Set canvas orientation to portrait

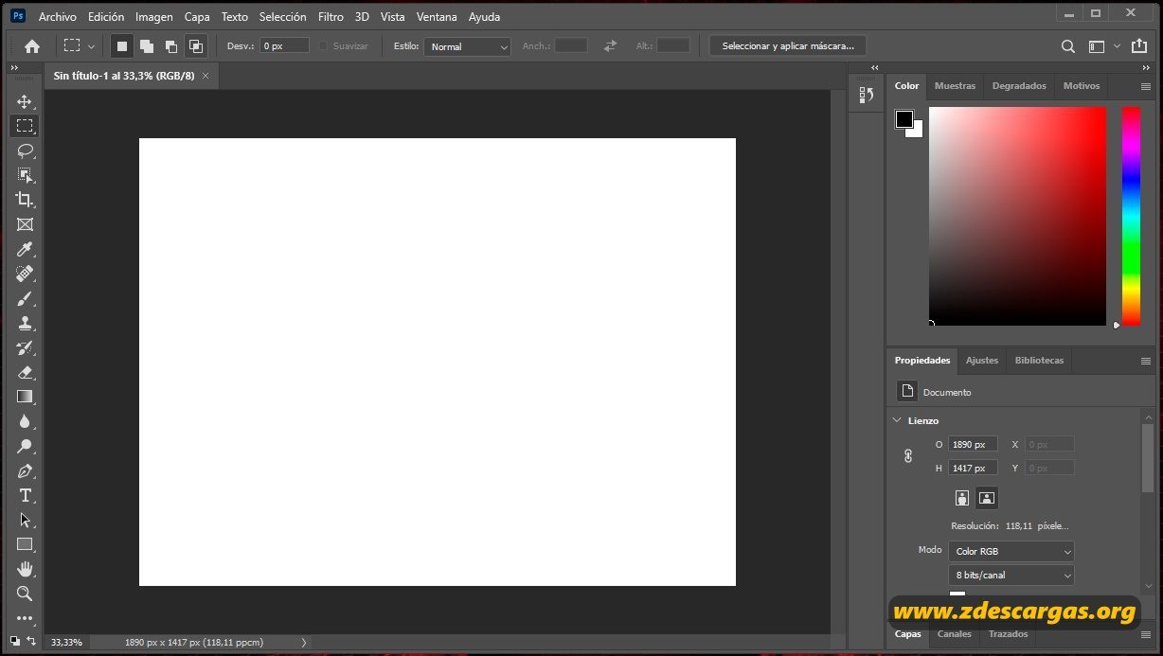962,498
